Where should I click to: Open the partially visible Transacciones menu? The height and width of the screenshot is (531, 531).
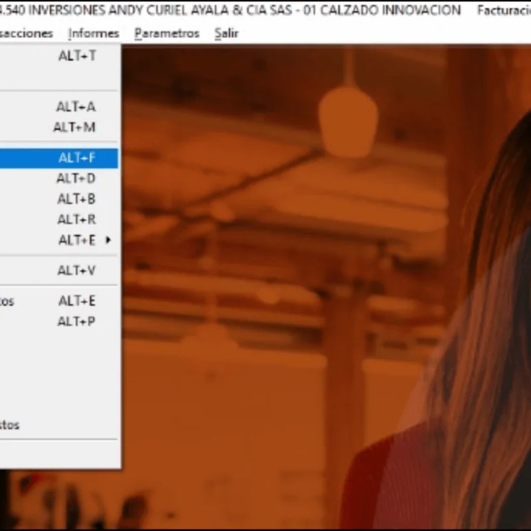coord(26,33)
